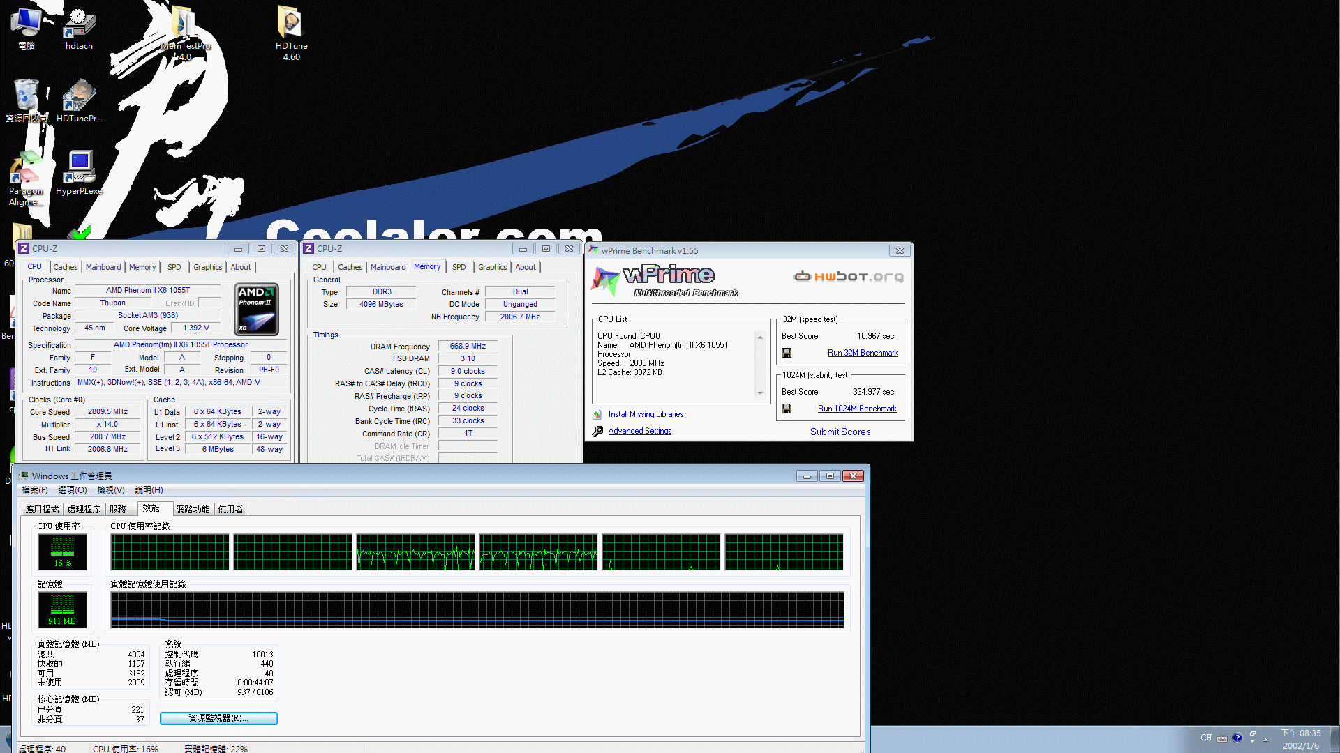Click the Show Desktop strip at the taskbar end
The width and height of the screenshot is (1340, 753).
tap(1334, 739)
